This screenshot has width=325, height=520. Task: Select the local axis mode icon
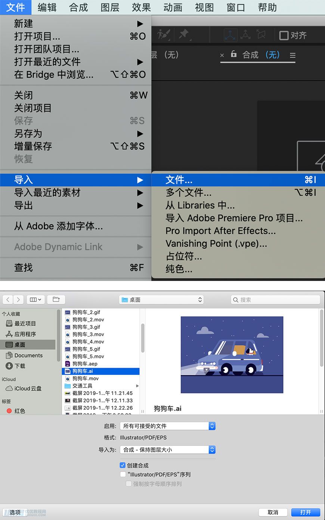230,35
